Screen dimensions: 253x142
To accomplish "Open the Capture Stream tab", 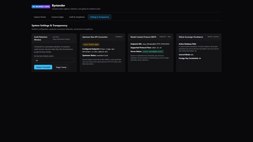I will [x=40, y=17].
